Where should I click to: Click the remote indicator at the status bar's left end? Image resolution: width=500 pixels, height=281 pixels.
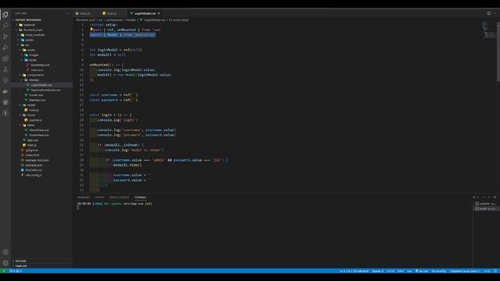pos(3,271)
